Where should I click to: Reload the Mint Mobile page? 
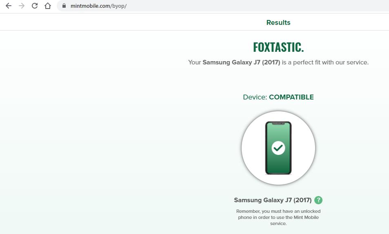35,6
